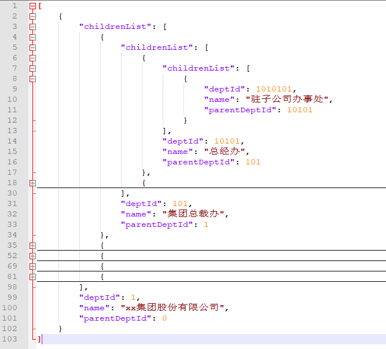Collapse the fold marker on line 6
This screenshot has width=386, height=349.
[32, 58]
